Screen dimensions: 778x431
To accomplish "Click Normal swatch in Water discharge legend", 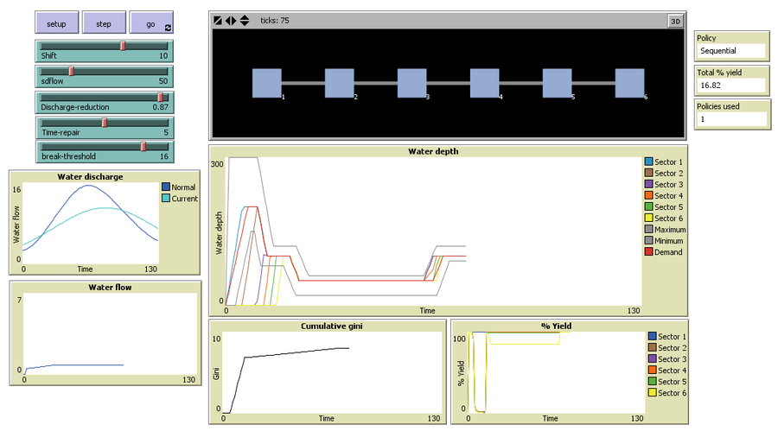I will click(166, 187).
